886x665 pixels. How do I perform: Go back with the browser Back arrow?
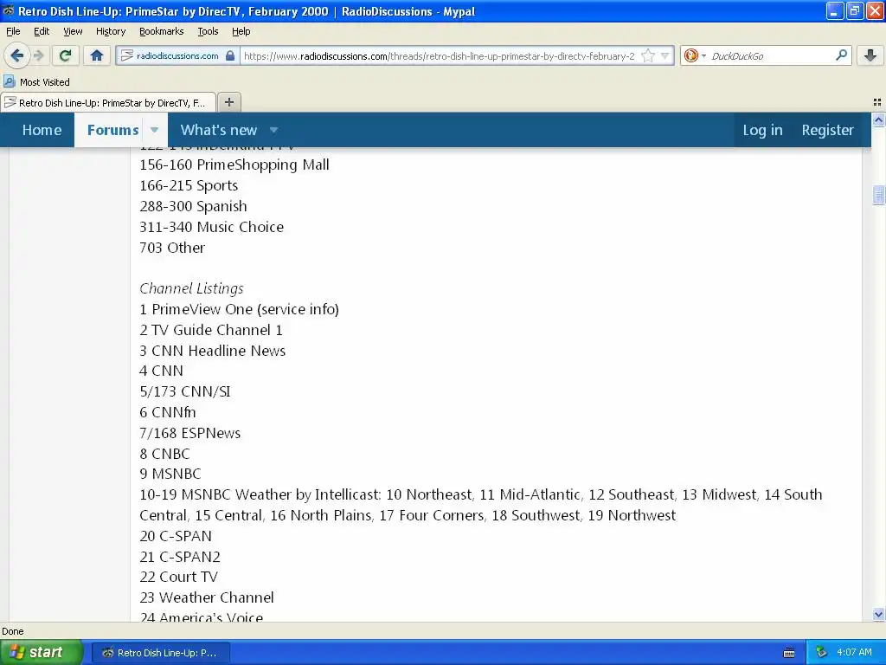[17, 55]
